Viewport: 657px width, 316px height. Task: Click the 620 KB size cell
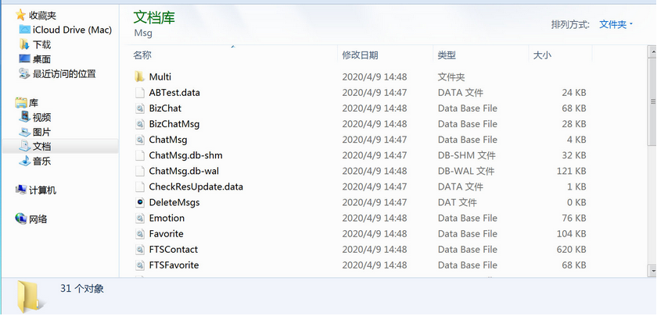571,249
